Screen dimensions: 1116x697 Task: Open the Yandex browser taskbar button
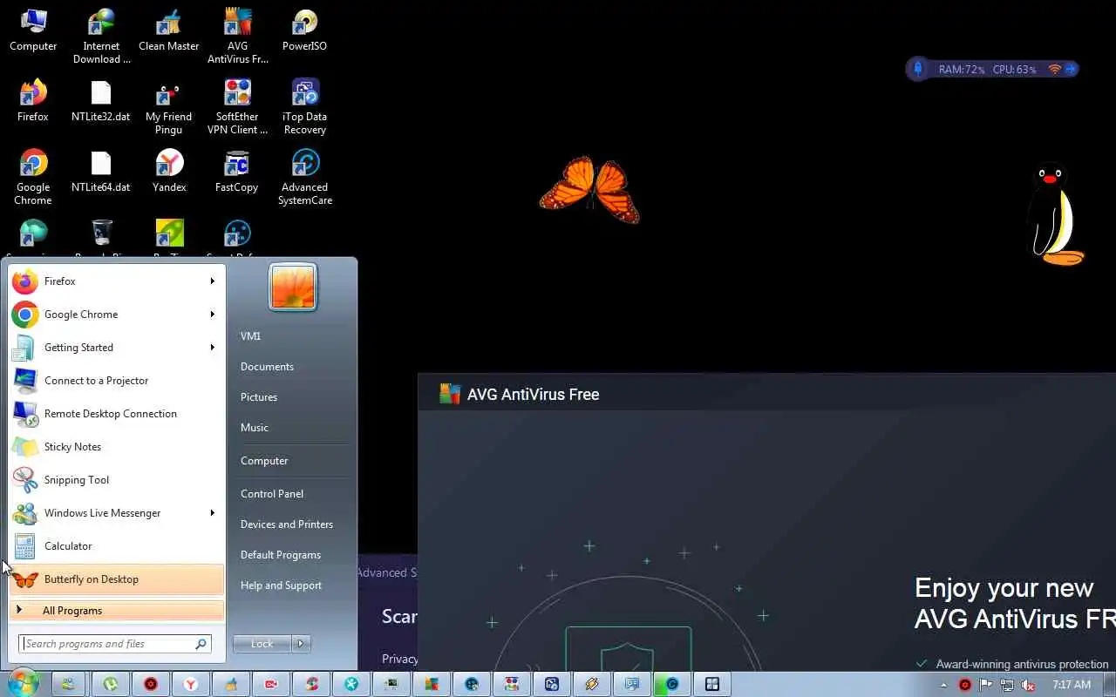(190, 684)
